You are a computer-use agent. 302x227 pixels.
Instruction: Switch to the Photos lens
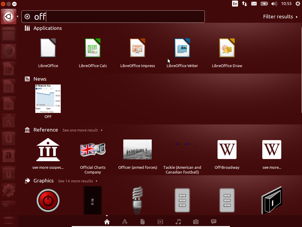tap(196, 222)
